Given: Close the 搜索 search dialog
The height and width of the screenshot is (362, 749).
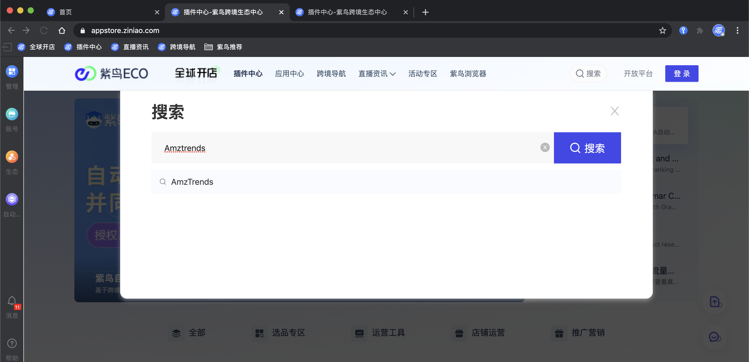Looking at the screenshot, I should (614, 111).
